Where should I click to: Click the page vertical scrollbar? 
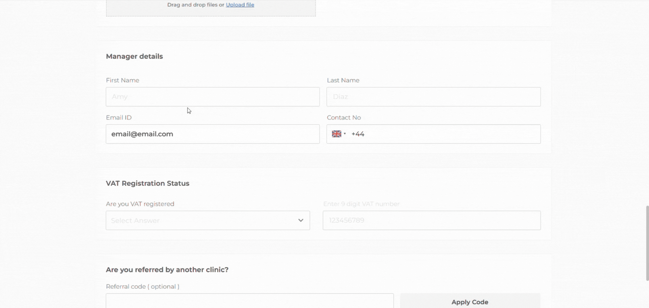(647, 243)
